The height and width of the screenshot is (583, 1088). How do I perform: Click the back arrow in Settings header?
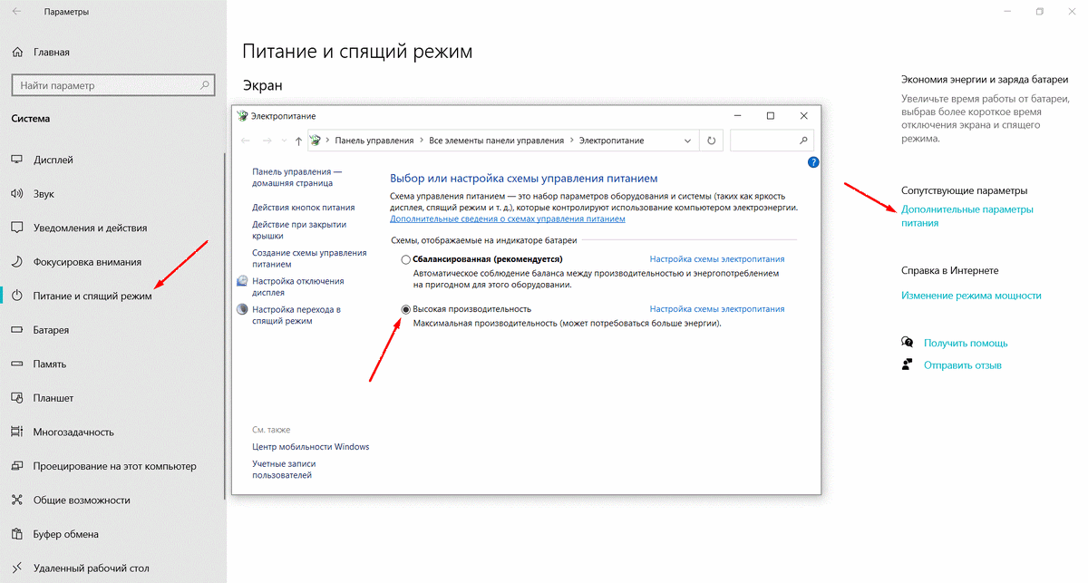(17, 12)
